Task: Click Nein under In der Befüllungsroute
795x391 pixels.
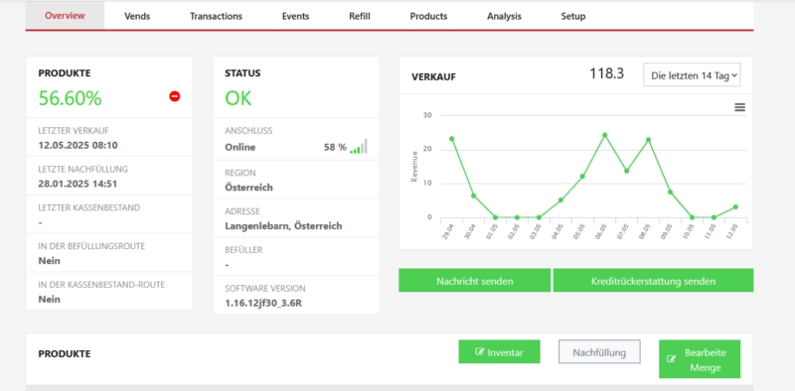Action: coord(49,261)
